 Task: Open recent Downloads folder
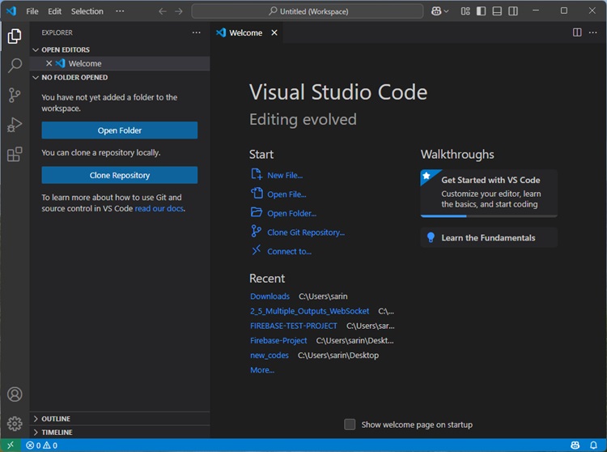(270, 296)
